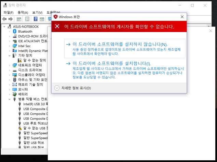The image size is (217, 162).
Task: Close the Windows 보안 dialog
Action: pos(182,17)
